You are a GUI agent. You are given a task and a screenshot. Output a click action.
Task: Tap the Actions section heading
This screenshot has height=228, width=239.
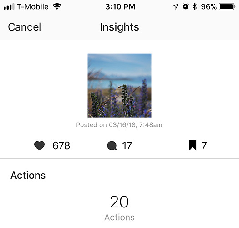point(28,175)
